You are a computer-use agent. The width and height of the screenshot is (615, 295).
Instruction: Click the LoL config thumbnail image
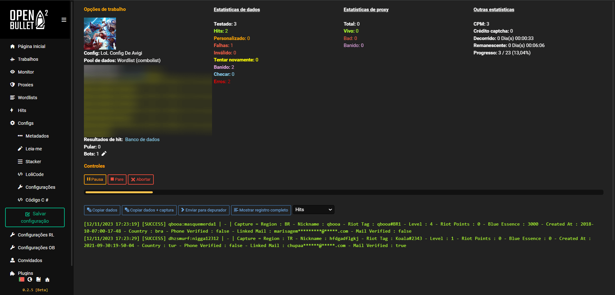click(100, 34)
